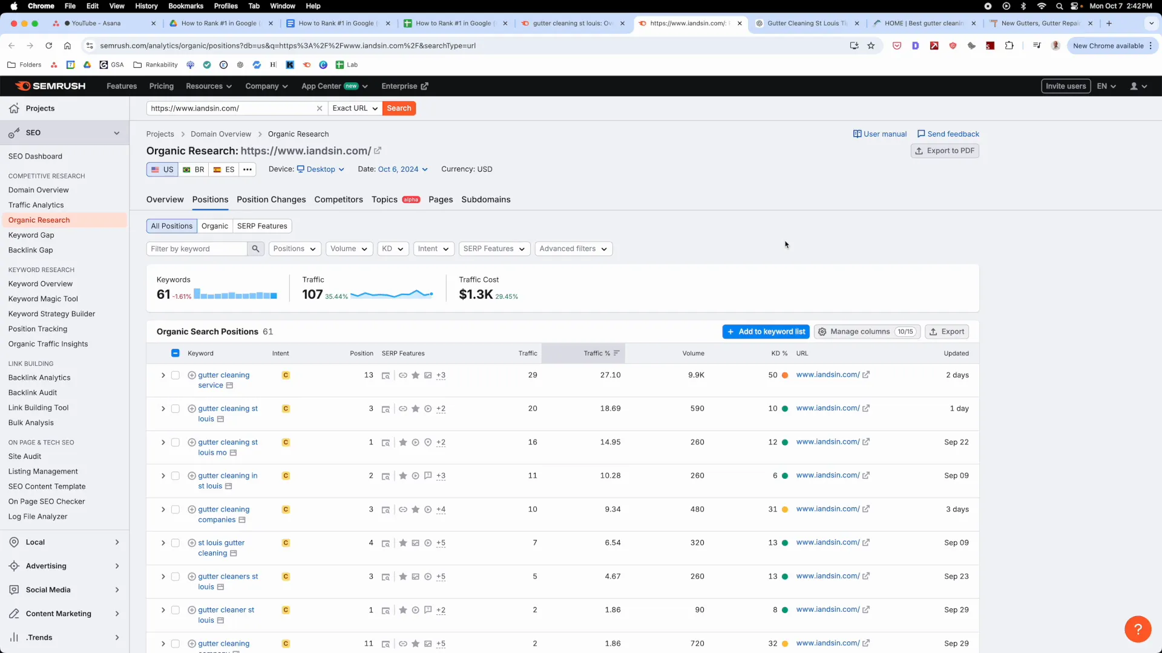Click Add to keyword list button

(x=766, y=331)
